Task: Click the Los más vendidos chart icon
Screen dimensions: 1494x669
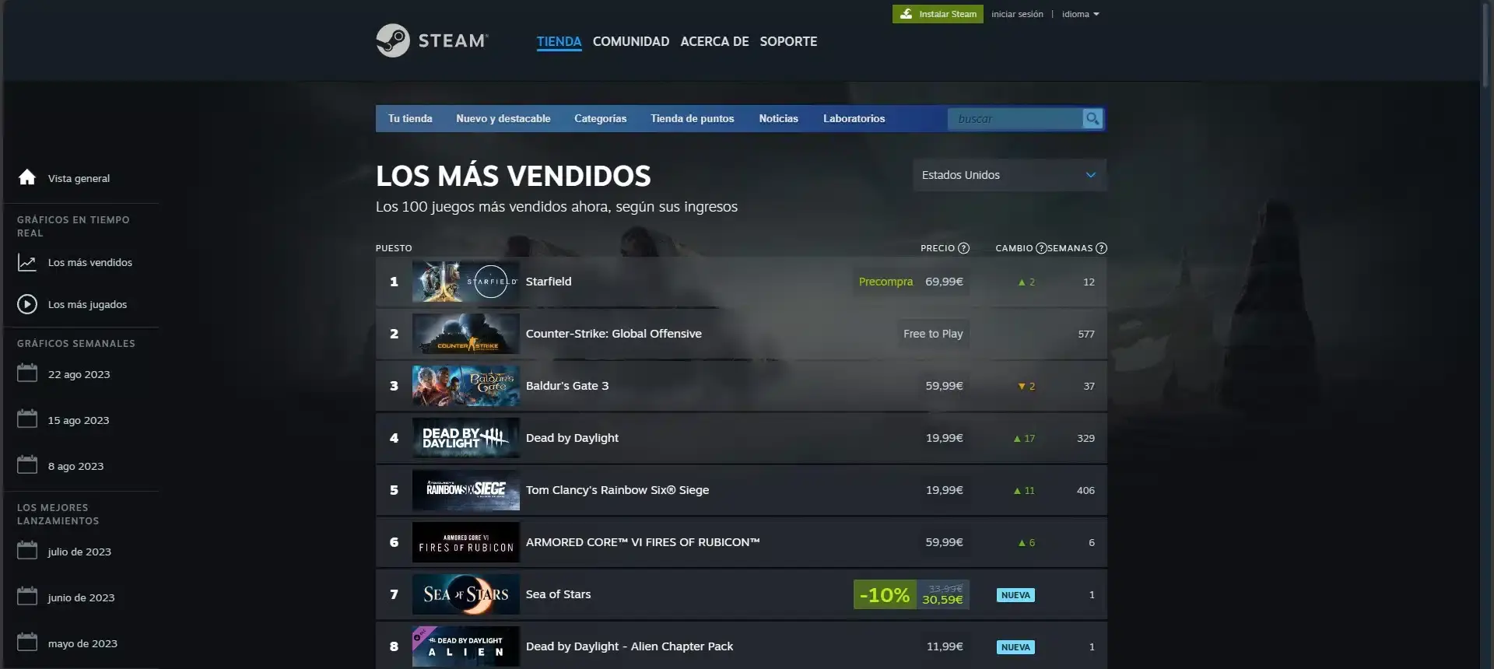Action: 27,262
